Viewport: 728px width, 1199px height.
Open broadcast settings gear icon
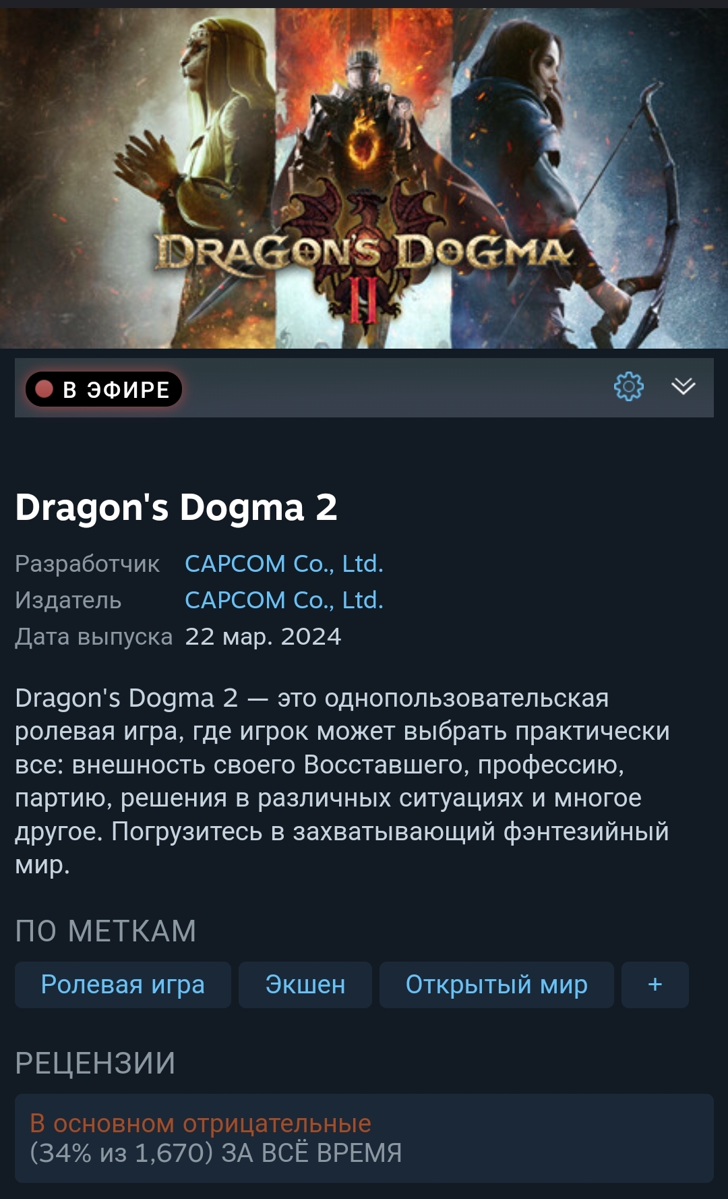pos(628,386)
